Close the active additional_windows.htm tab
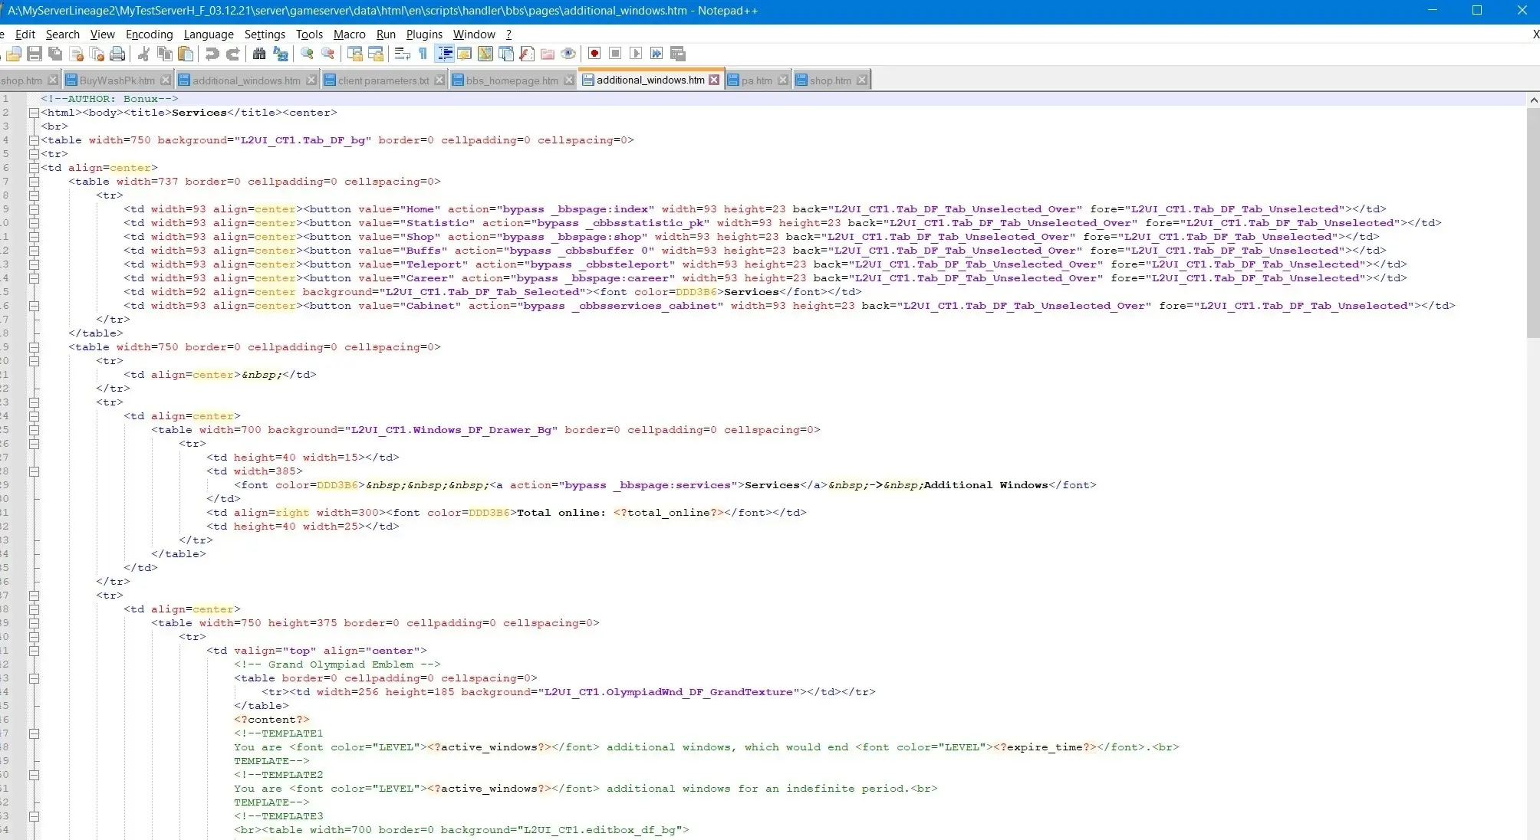This screenshot has height=840, width=1540. (x=714, y=80)
